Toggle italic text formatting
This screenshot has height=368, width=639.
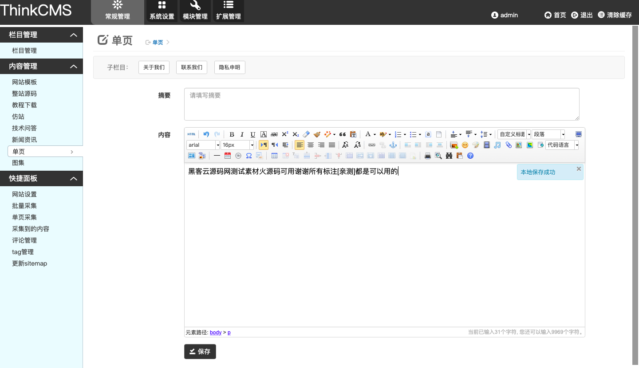coord(242,134)
